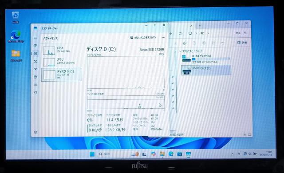Open the folder icon on desktop
Screen dimensions: 284x173
tap(16, 56)
